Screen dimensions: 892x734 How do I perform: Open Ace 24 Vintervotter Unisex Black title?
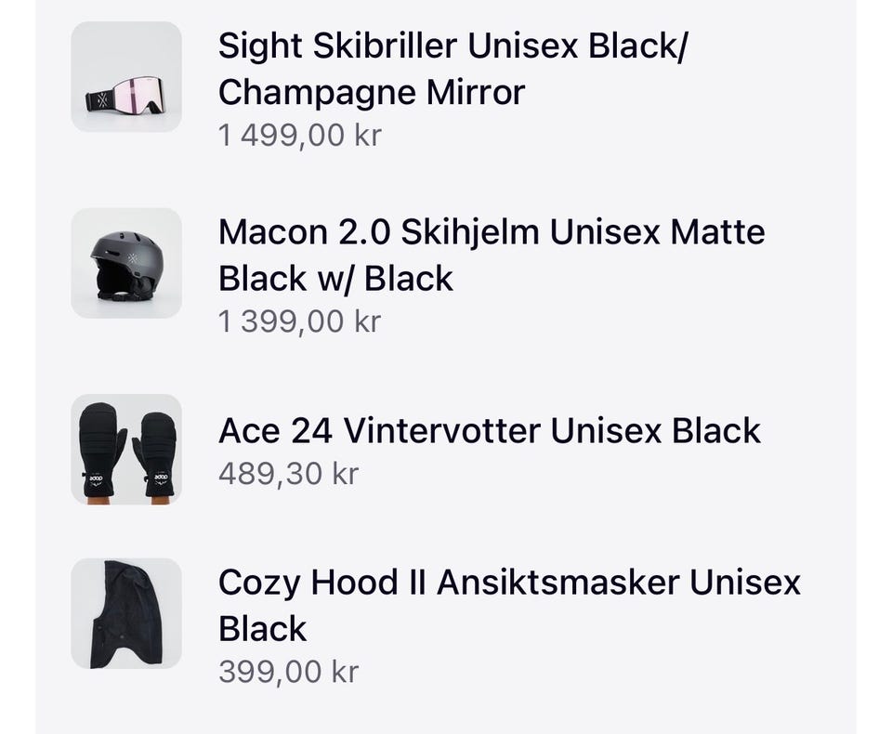pyautogui.click(x=490, y=430)
